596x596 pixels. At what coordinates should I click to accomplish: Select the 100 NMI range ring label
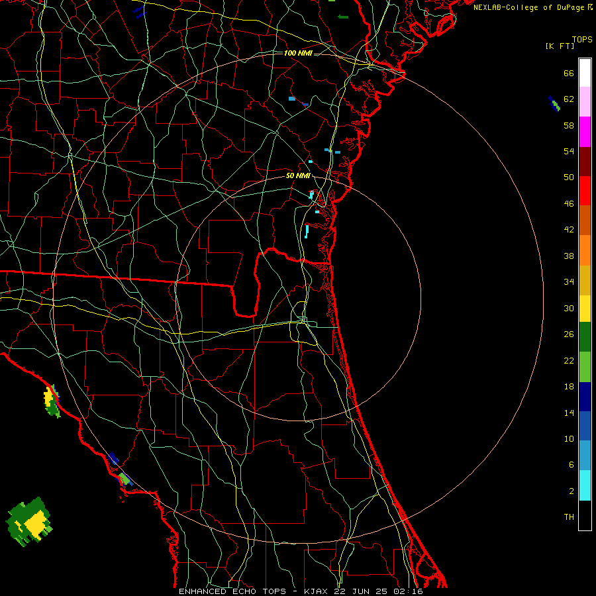point(298,53)
